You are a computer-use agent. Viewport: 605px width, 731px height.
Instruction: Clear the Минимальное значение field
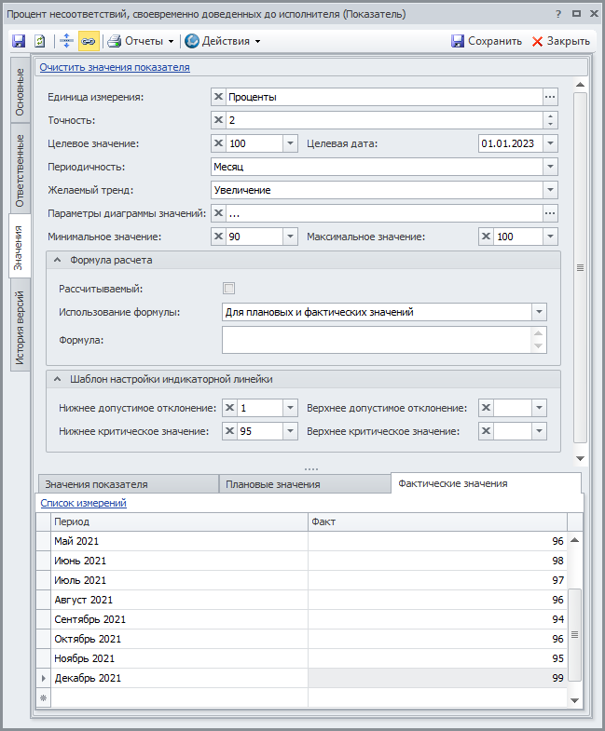click(x=219, y=237)
